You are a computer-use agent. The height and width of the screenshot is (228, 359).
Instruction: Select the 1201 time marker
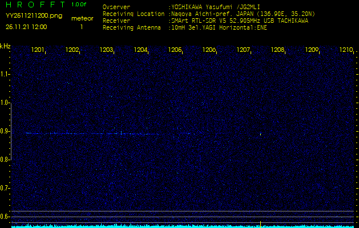(x=38, y=50)
